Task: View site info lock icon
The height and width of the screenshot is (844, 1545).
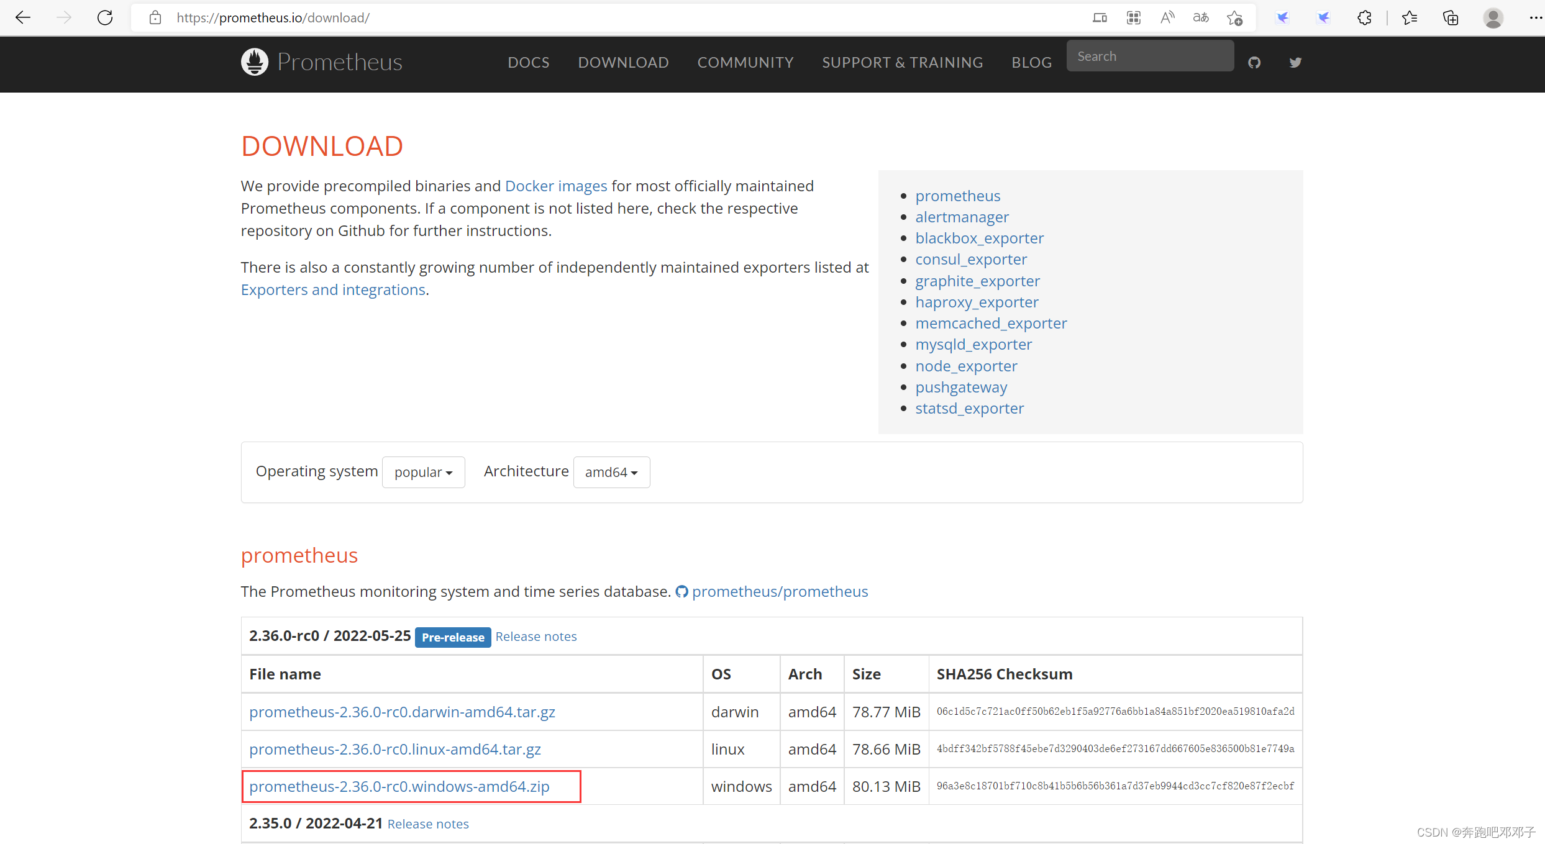Action: [x=155, y=17]
